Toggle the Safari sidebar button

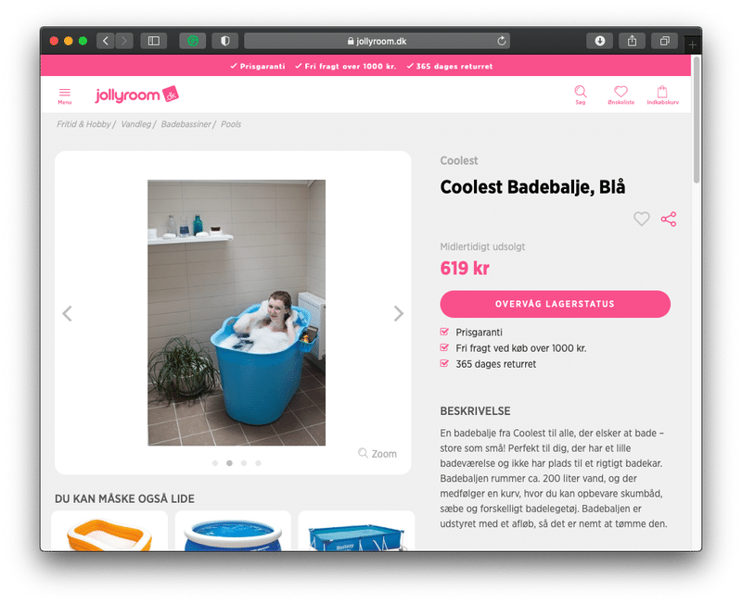[x=154, y=41]
